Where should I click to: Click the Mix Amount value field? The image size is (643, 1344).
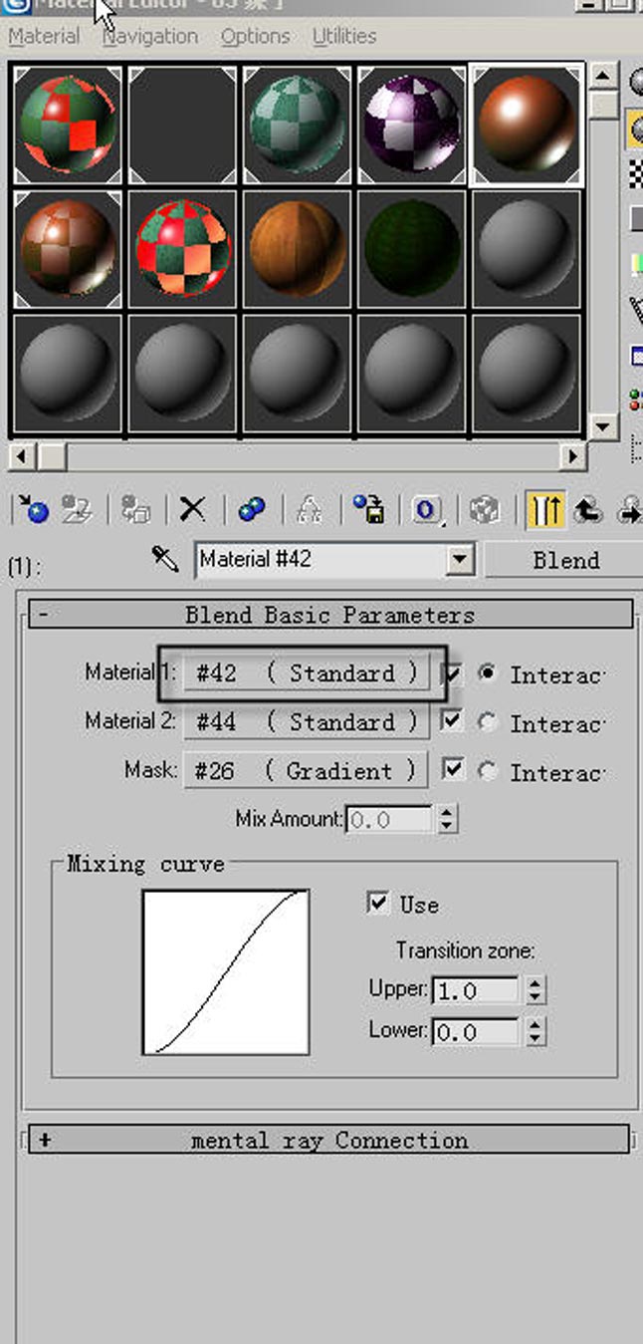pyautogui.click(x=390, y=820)
